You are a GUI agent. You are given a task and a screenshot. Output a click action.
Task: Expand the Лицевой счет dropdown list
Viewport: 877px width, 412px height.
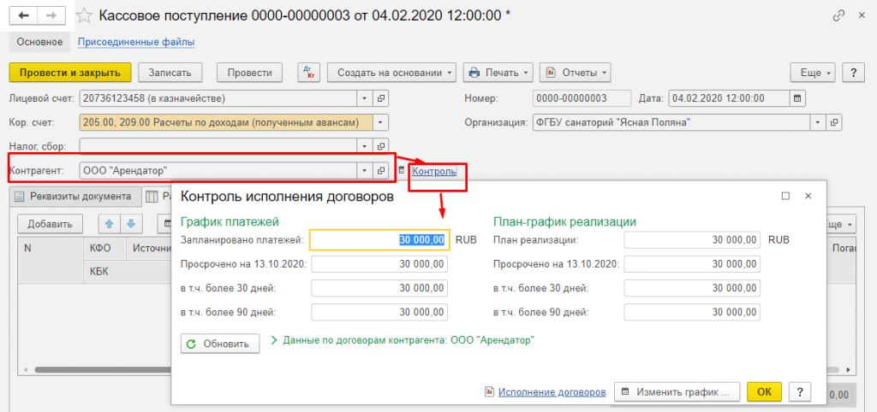point(365,98)
